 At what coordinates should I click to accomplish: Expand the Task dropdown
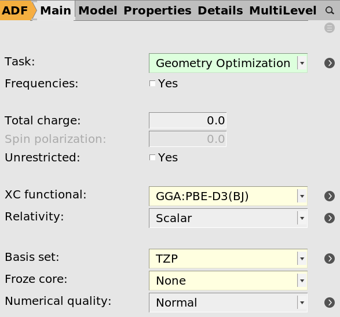pos(228,63)
